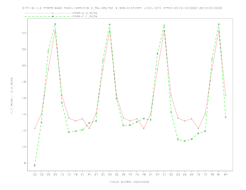Image resolution: width=246 pixels, height=190 pixels.
Task: Click x-axis forecast hour label 09
Action: 55,174
